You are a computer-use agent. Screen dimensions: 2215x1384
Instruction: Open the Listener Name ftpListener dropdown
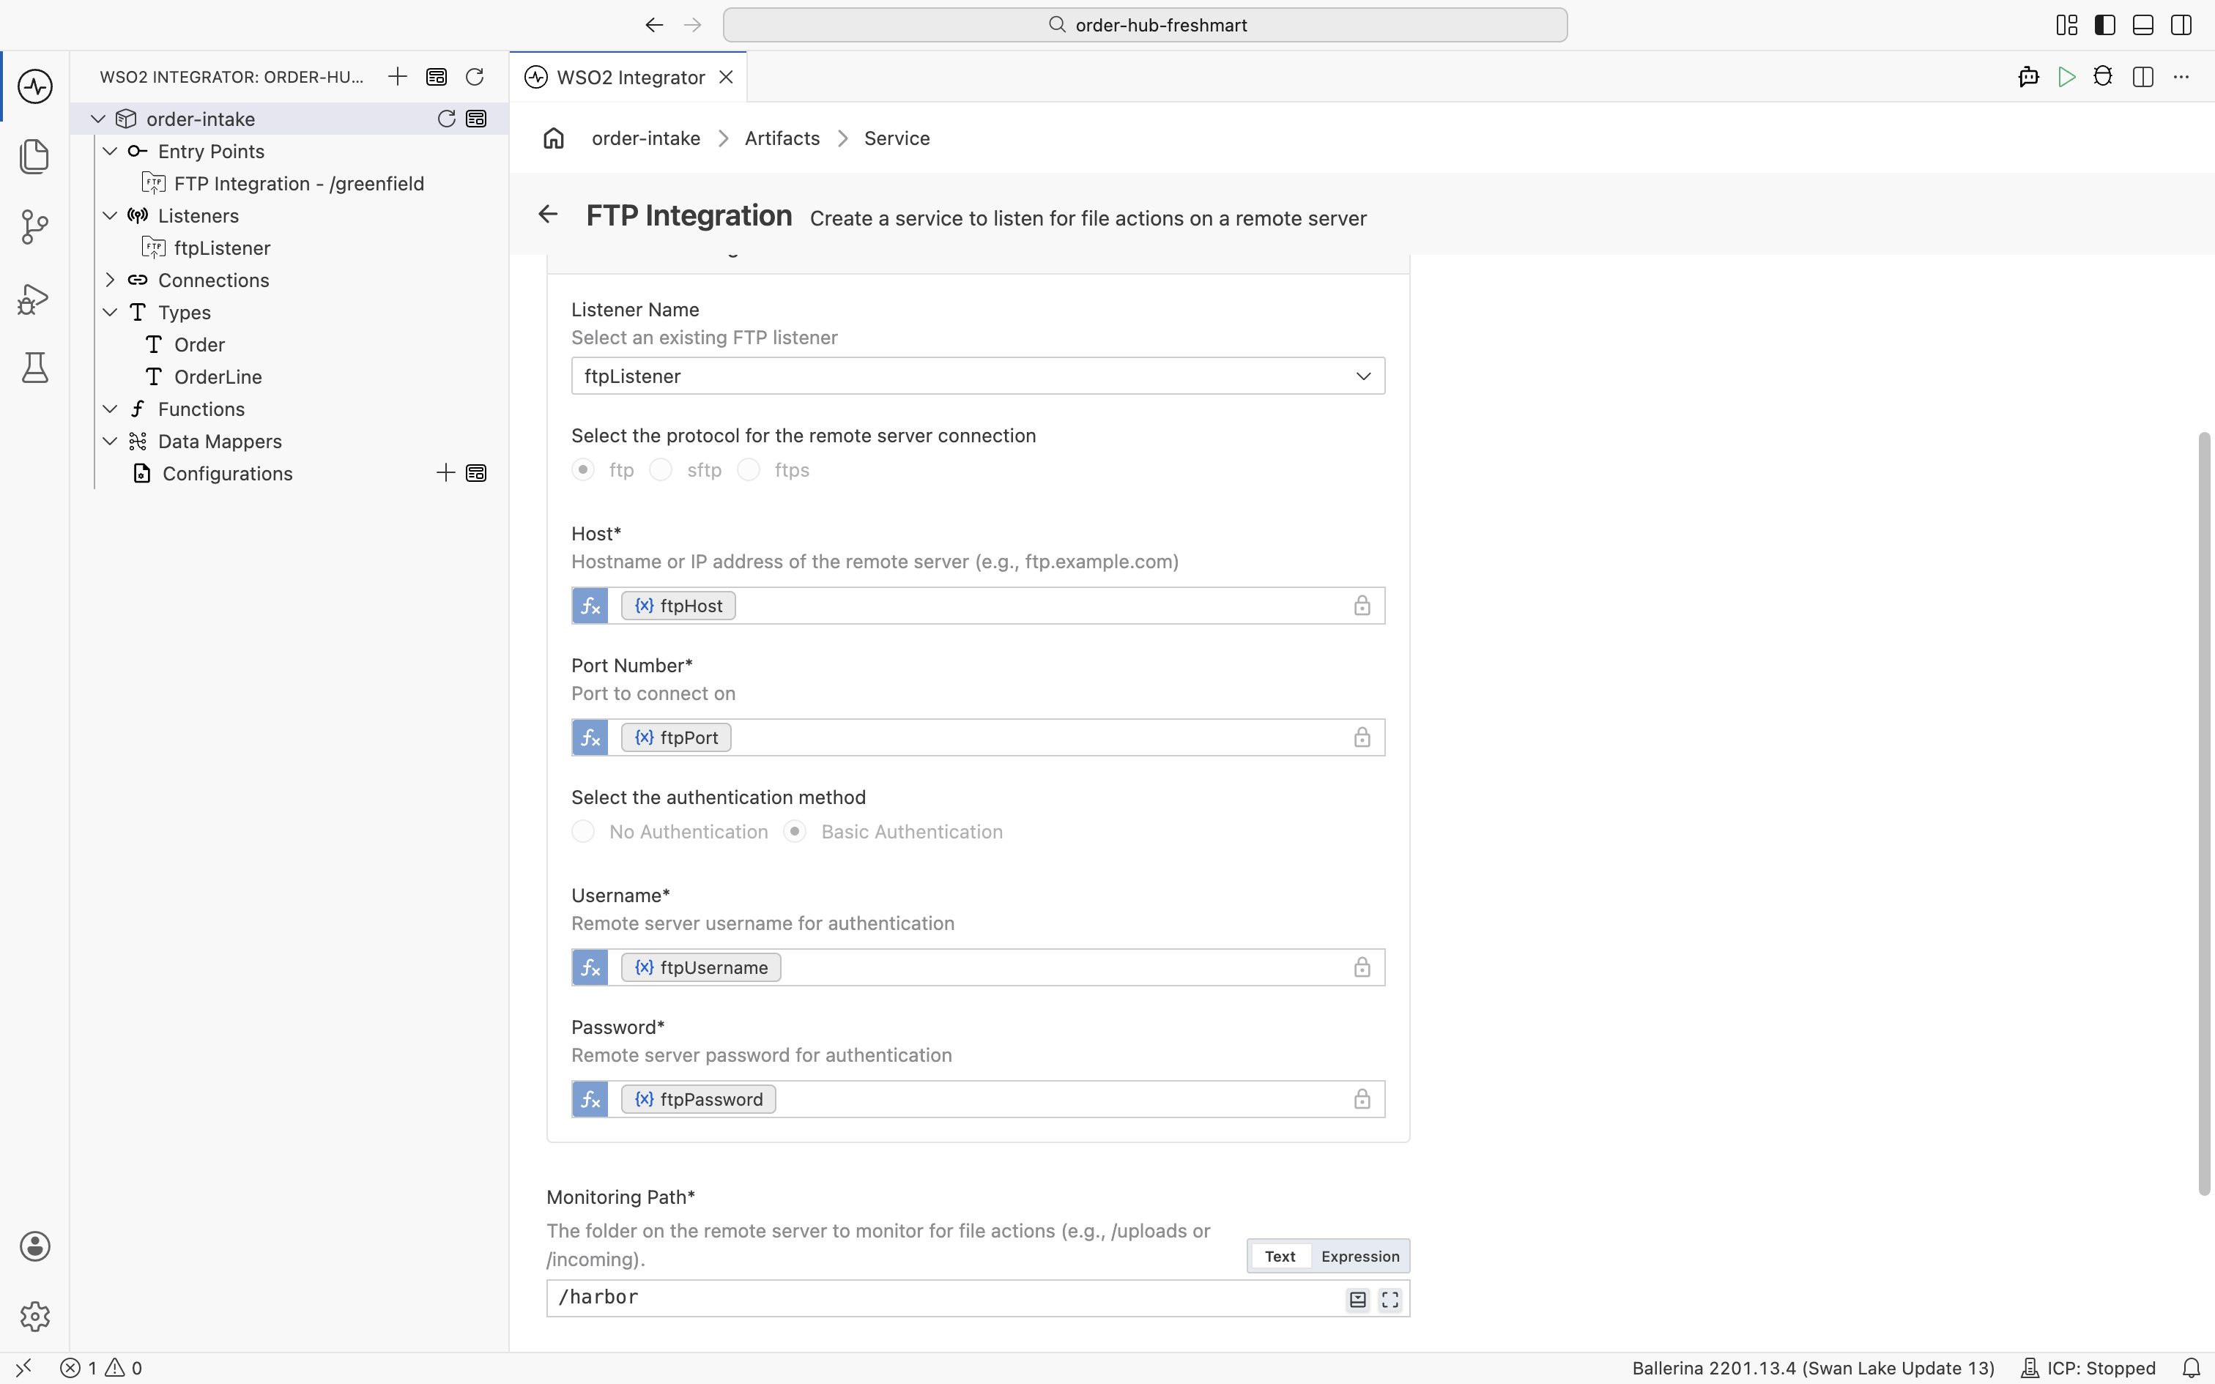(x=978, y=376)
